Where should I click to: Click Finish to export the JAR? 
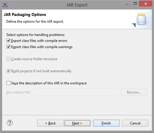(106, 123)
